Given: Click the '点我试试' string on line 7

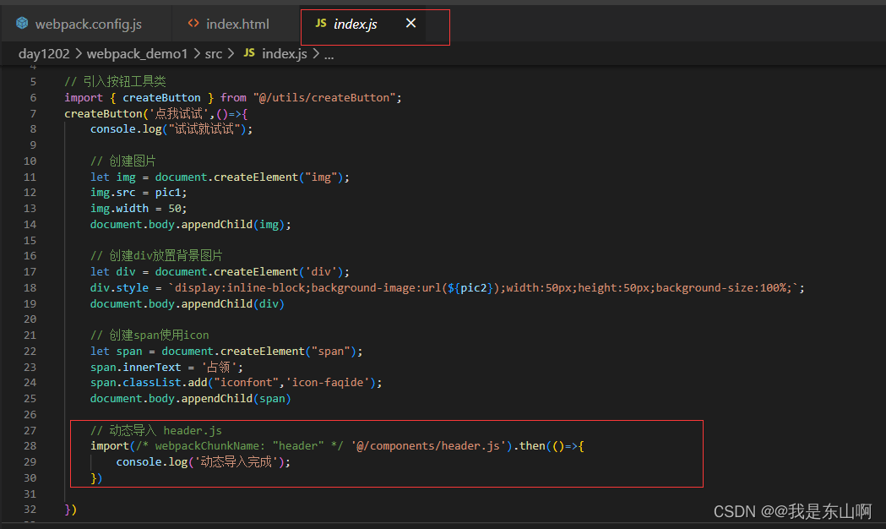Looking at the screenshot, I should [x=178, y=113].
